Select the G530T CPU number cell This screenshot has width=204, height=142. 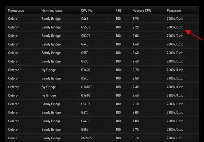(x=85, y=36)
